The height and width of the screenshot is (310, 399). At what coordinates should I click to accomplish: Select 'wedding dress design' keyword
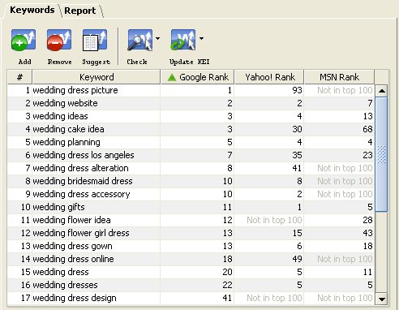(75, 298)
